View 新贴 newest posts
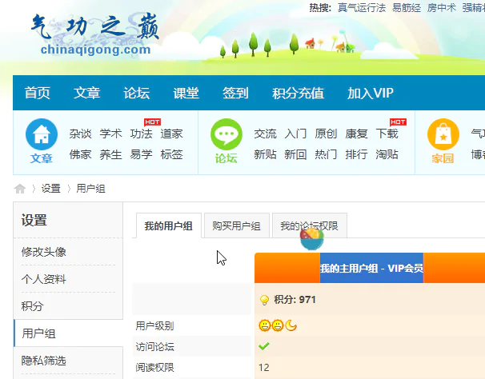485x379 pixels. point(265,154)
